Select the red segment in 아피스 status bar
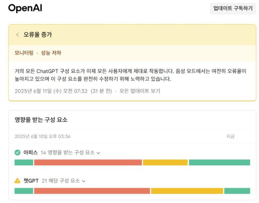 pos(88,163)
